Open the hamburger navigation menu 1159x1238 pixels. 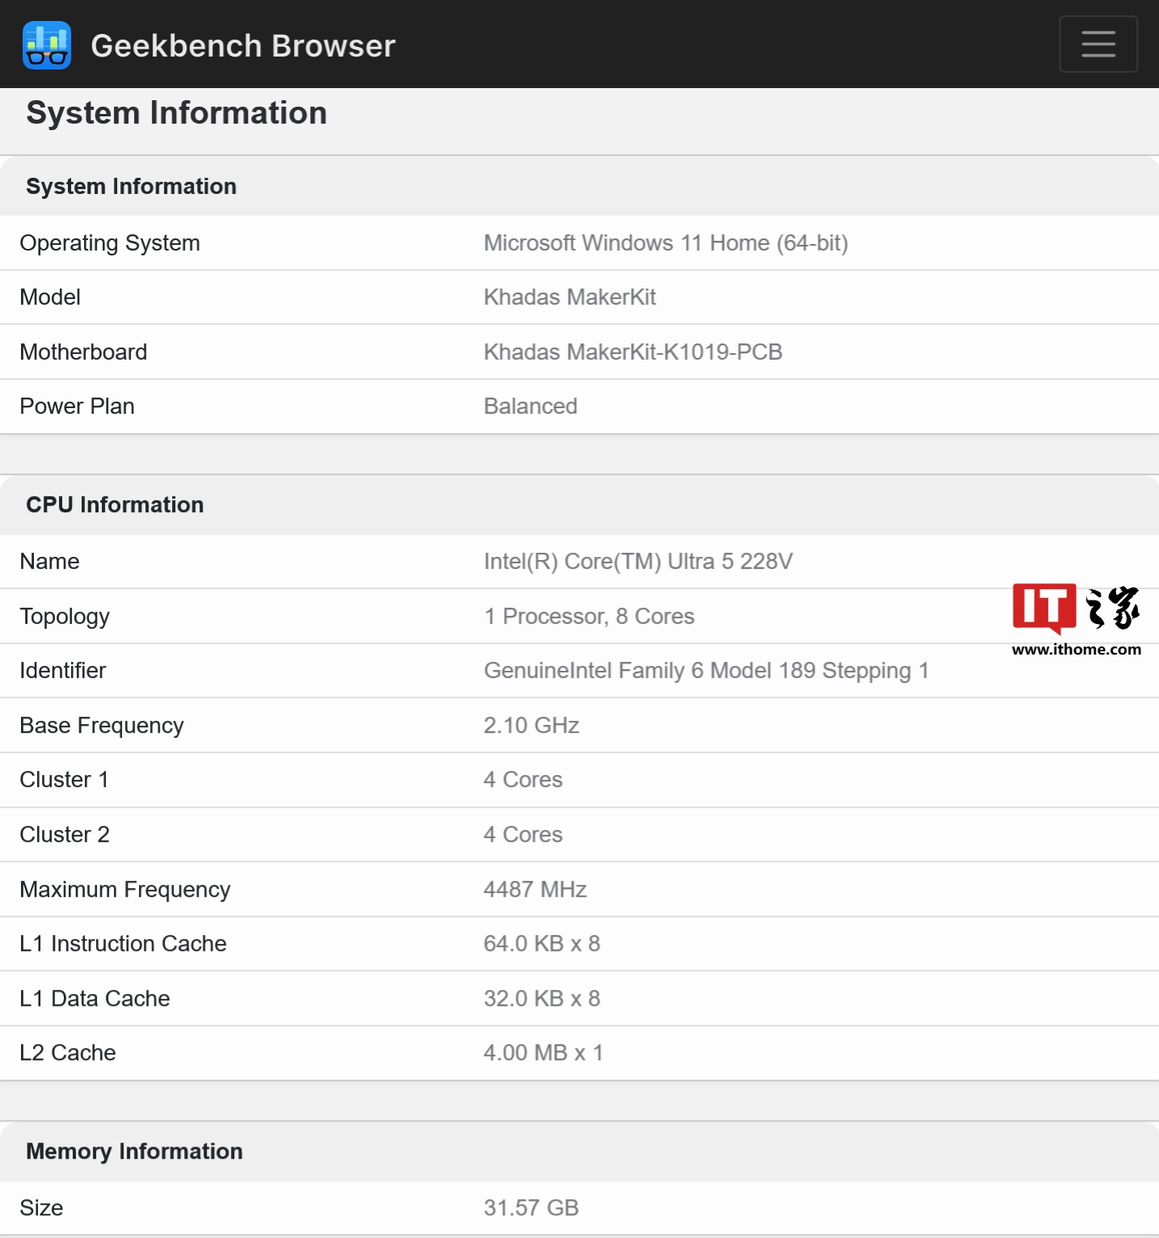(1098, 44)
